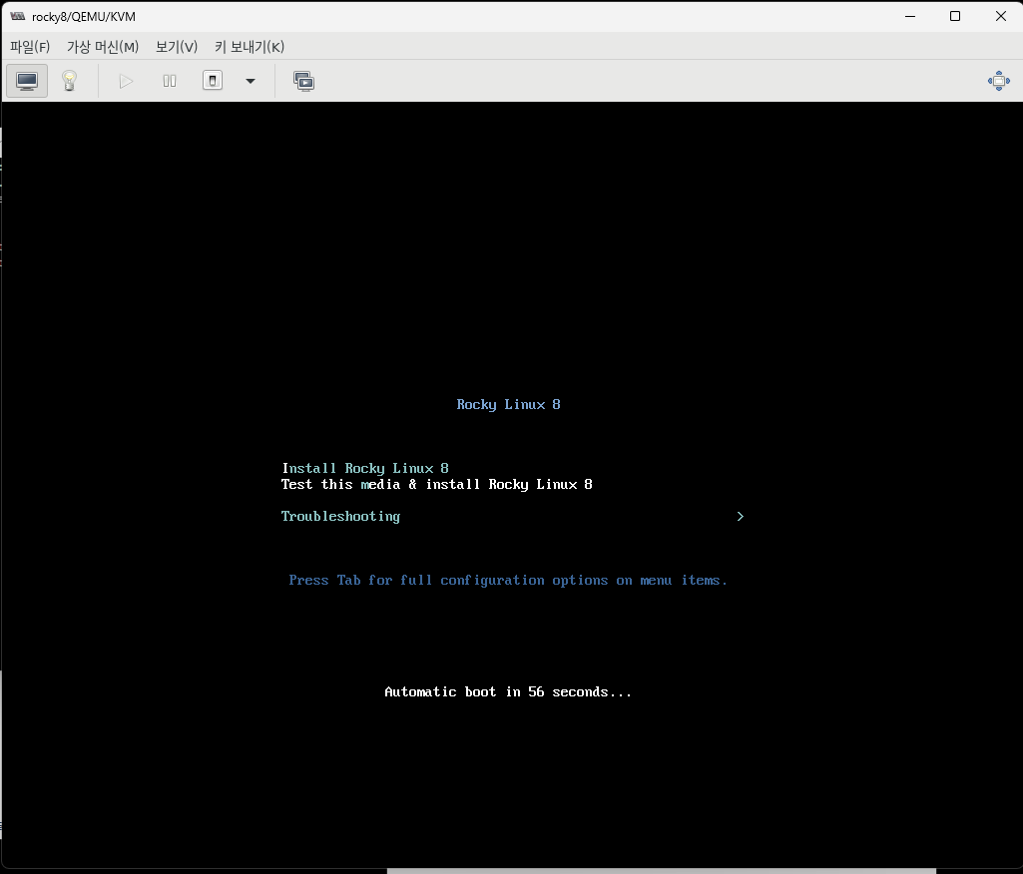Image resolution: width=1023 pixels, height=874 pixels.
Task: Show the graphical console view
Action: coord(27,81)
